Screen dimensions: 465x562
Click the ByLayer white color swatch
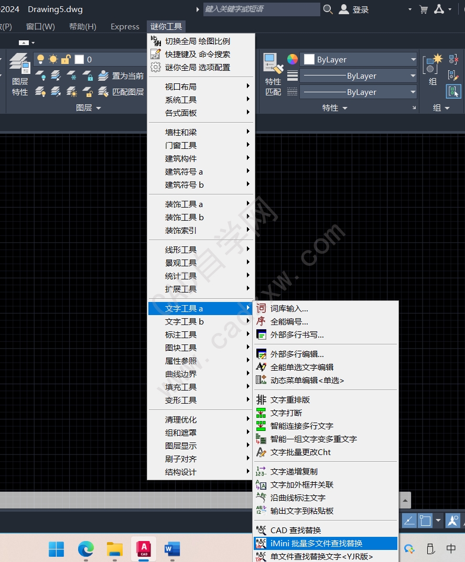click(x=309, y=59)
